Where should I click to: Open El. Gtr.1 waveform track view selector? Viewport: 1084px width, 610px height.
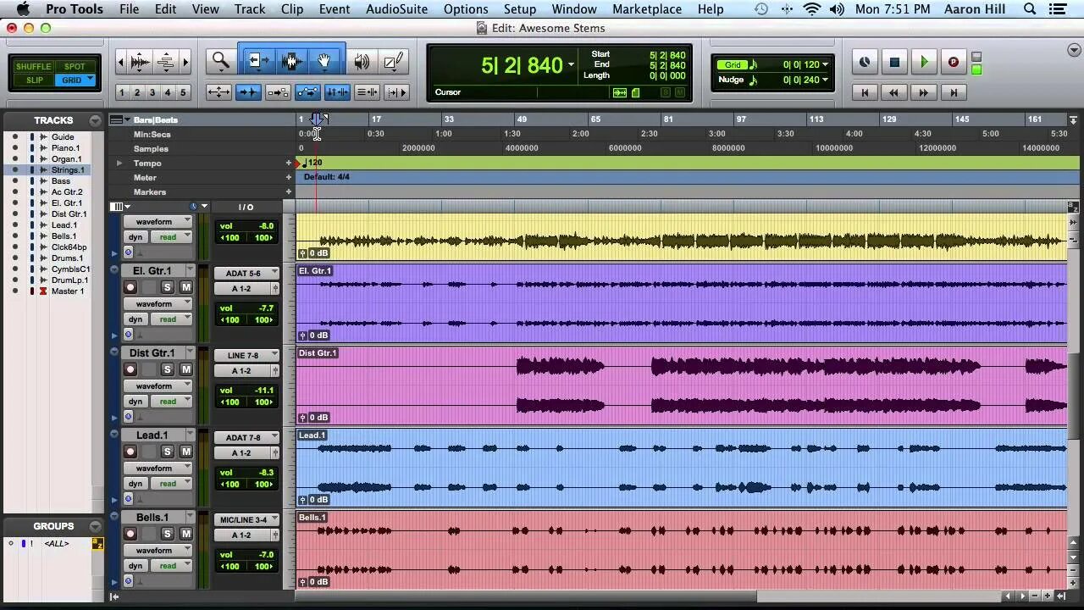point(158,303)
